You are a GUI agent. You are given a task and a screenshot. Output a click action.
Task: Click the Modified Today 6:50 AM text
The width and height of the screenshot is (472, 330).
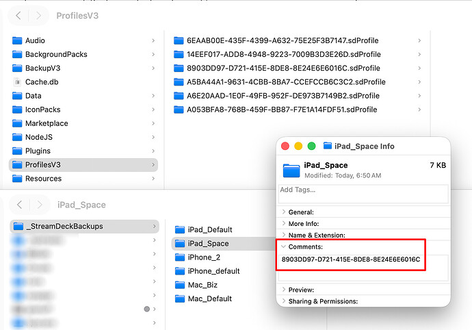343,175
